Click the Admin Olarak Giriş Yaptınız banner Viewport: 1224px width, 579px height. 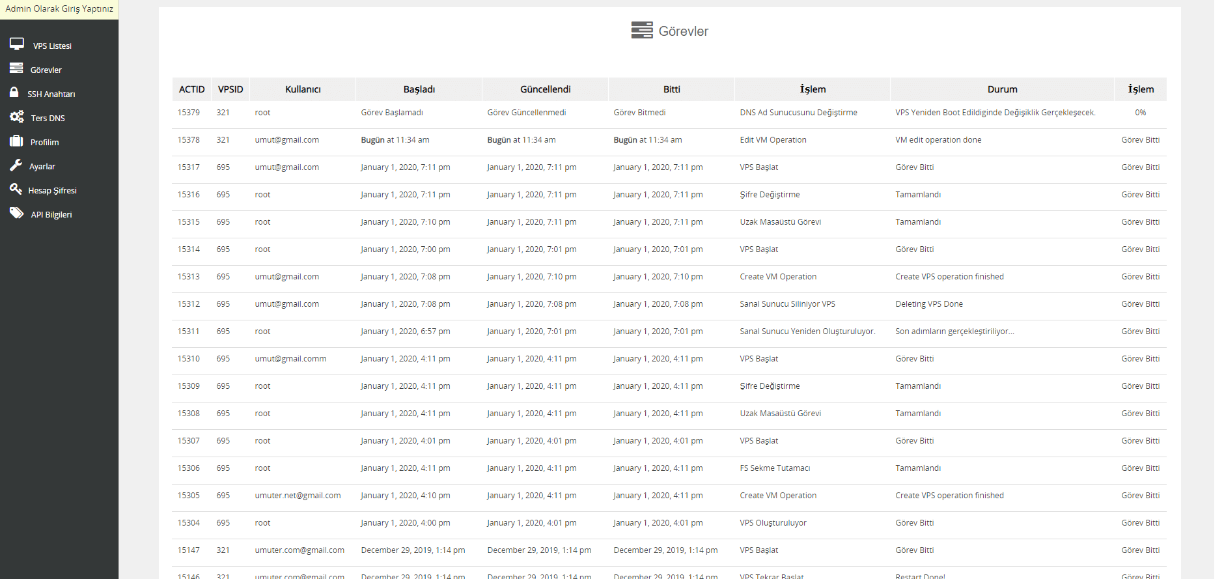tap(59, 9)
